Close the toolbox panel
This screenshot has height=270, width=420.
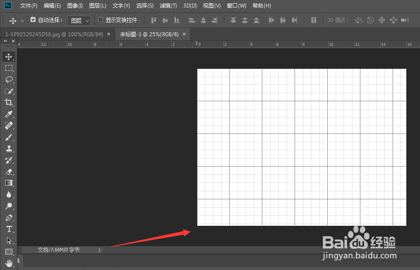pos(13,41)
